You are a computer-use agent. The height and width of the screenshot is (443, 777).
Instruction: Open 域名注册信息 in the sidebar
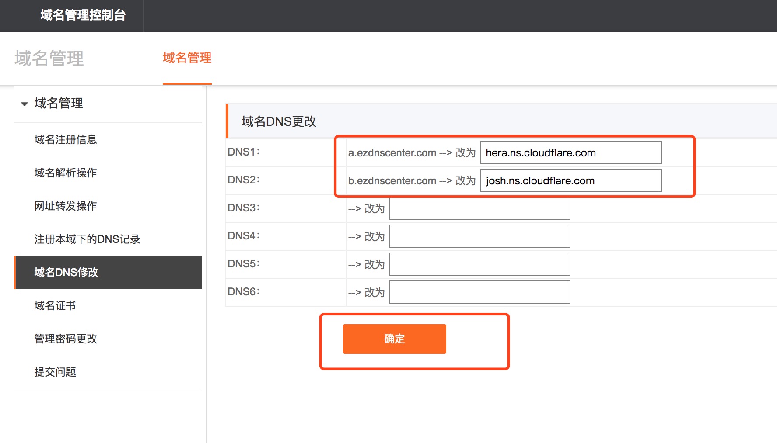pos(66,139)
